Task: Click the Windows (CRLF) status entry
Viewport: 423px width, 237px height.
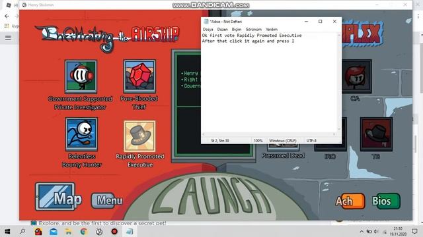Action: coord(283,140)
